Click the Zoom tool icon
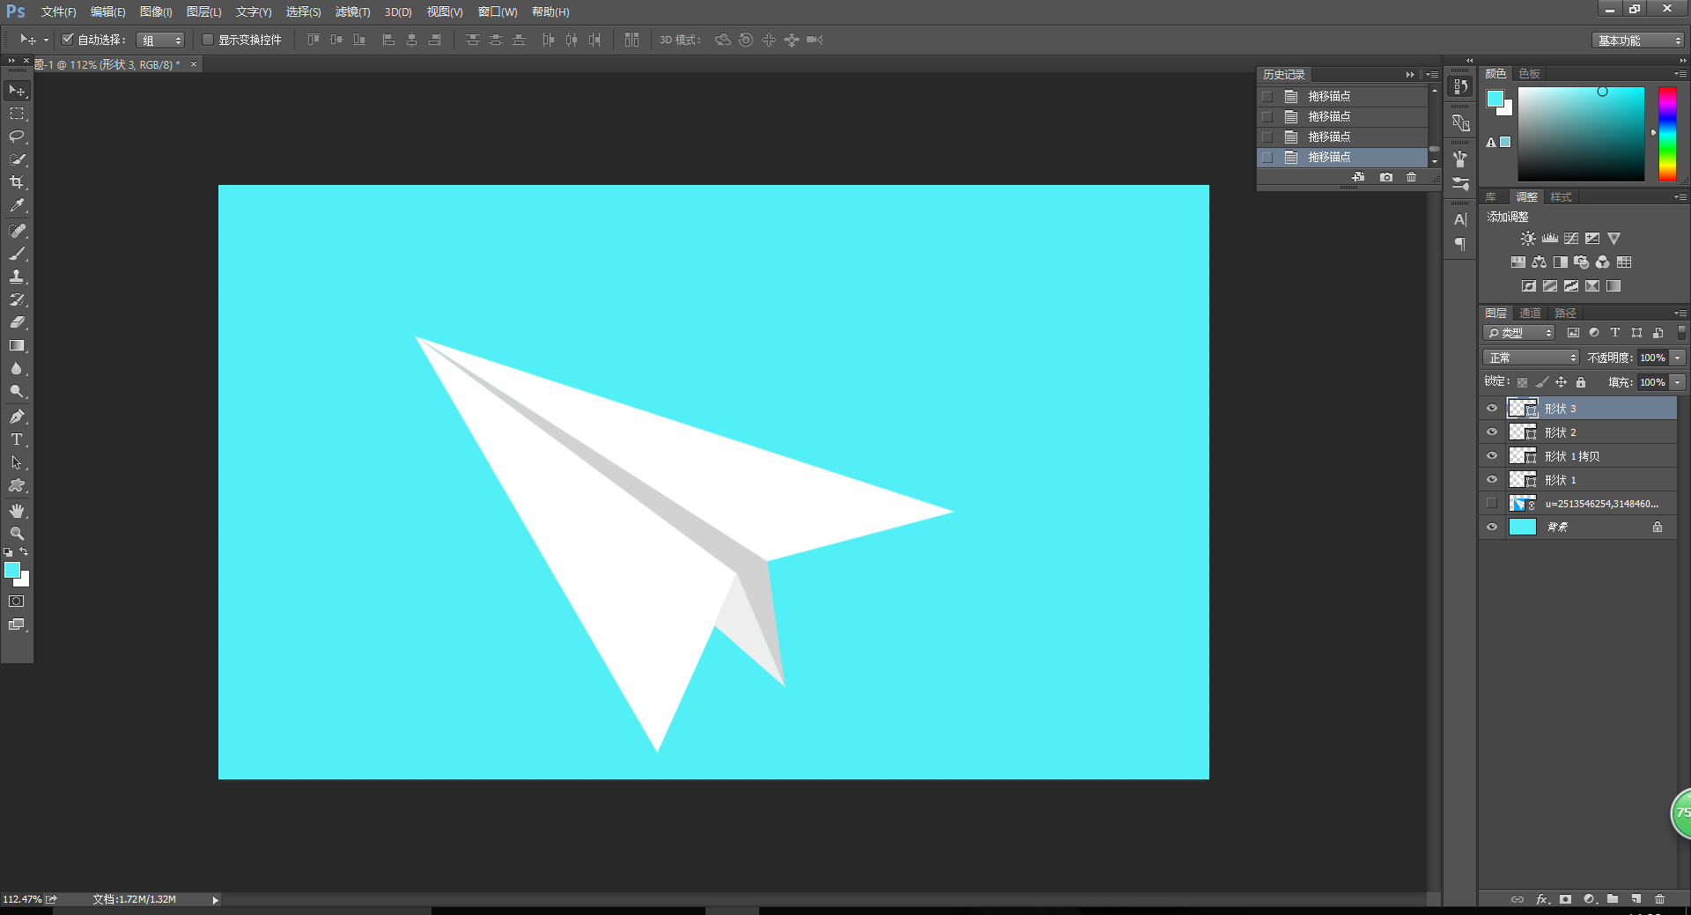Viewport: 1691px width, 915px height. pyautogui.click(x=17, y=534)
